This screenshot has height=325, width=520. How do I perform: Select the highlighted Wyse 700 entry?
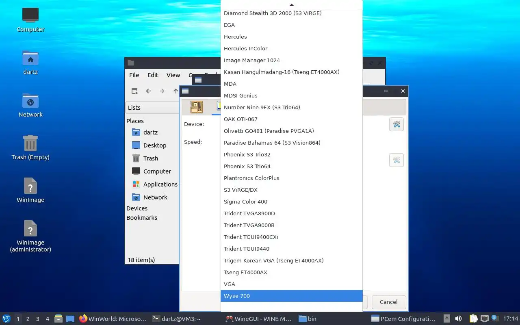coord(292,296)
